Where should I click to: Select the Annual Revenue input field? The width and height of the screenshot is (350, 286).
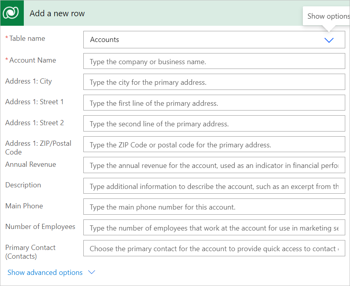click(214, 165)
